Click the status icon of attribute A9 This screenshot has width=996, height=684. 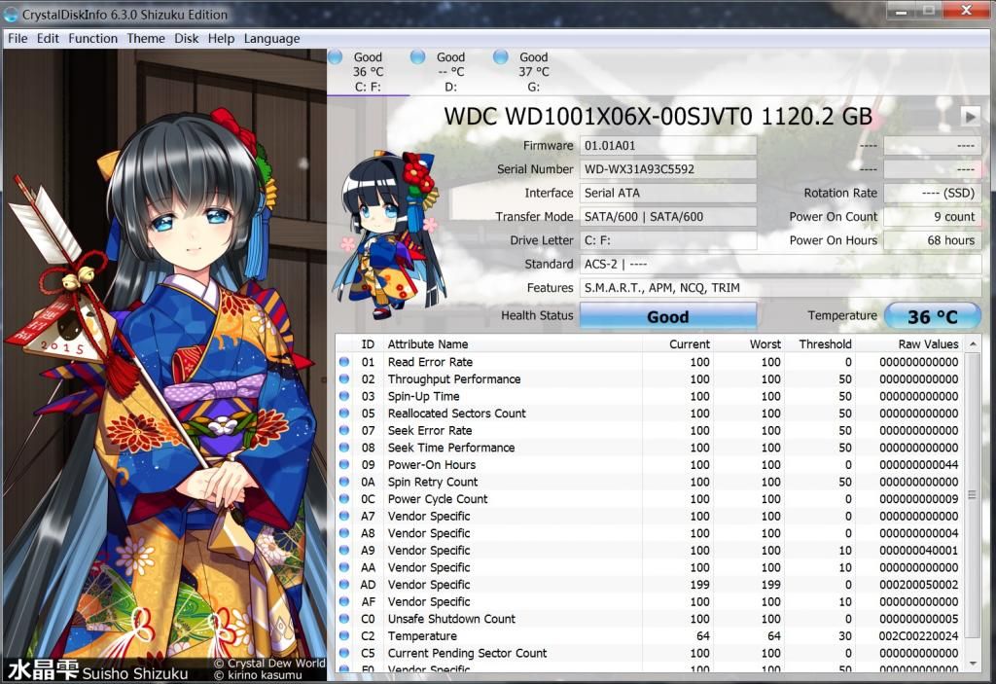[x=344, y=551]
